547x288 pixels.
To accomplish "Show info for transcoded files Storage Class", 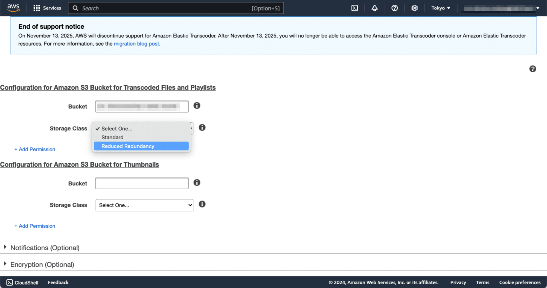I will [x=202, y=127].
